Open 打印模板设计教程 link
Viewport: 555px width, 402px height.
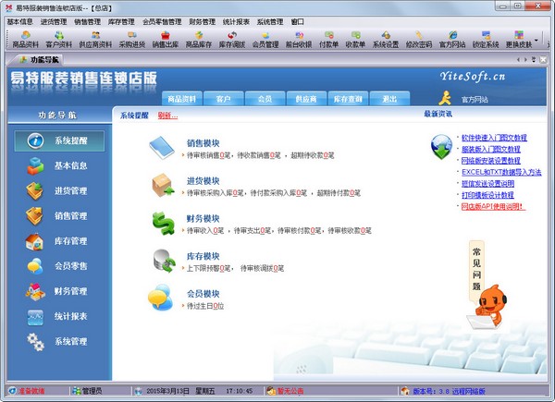[487, 195]
